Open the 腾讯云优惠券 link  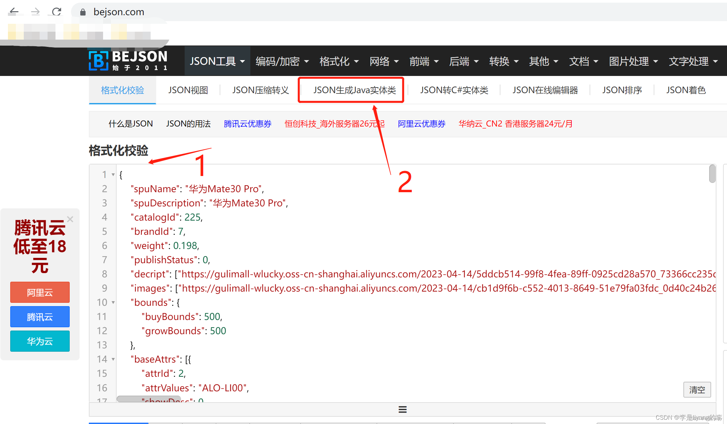247,124
